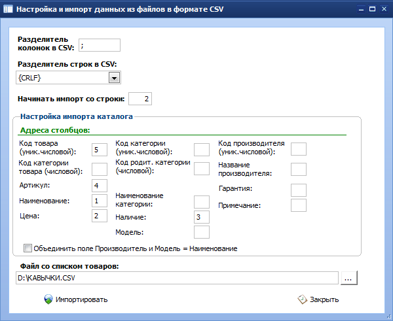The width and height of the screenshot is (393, 321).
Task: Click the window resize grip in the corner
Action: click(390, 318)
